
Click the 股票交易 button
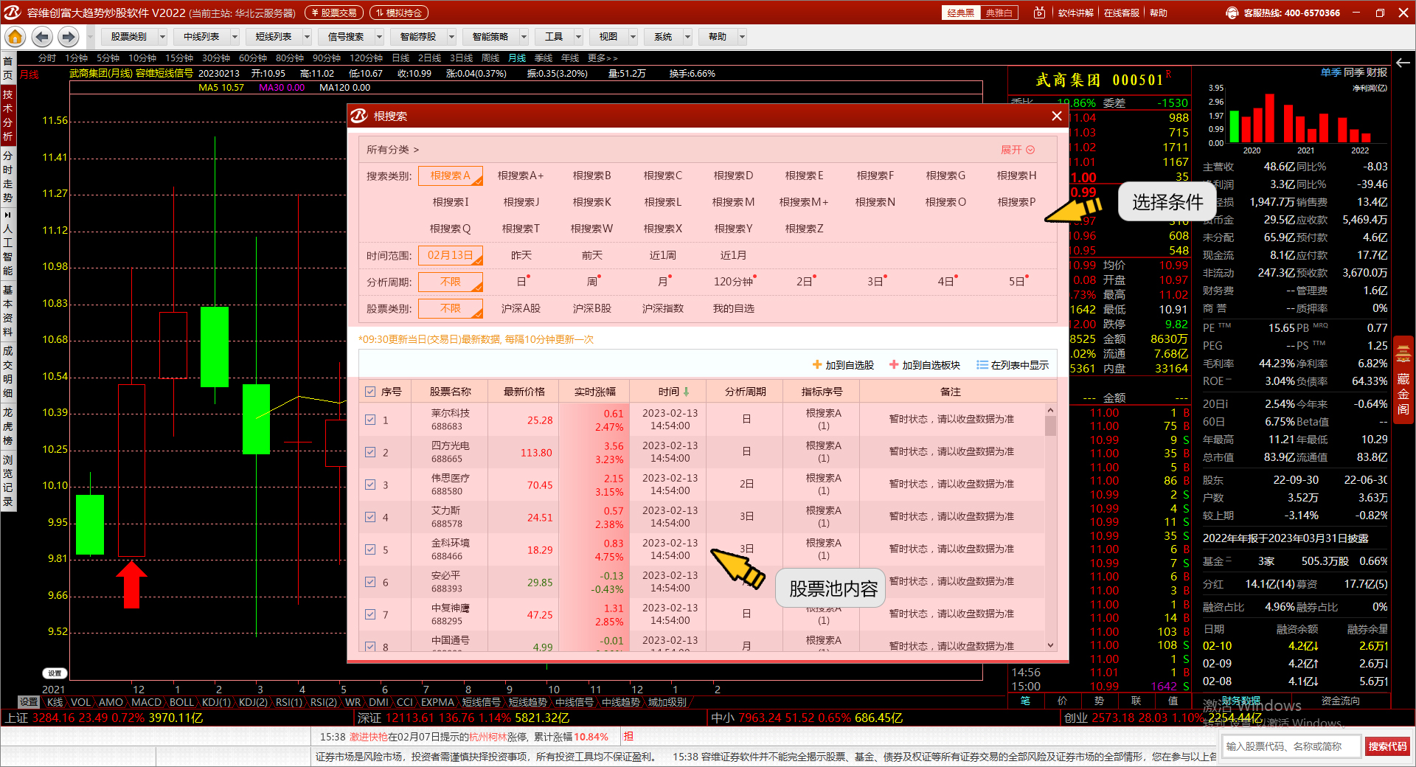(x=334, y=13)
